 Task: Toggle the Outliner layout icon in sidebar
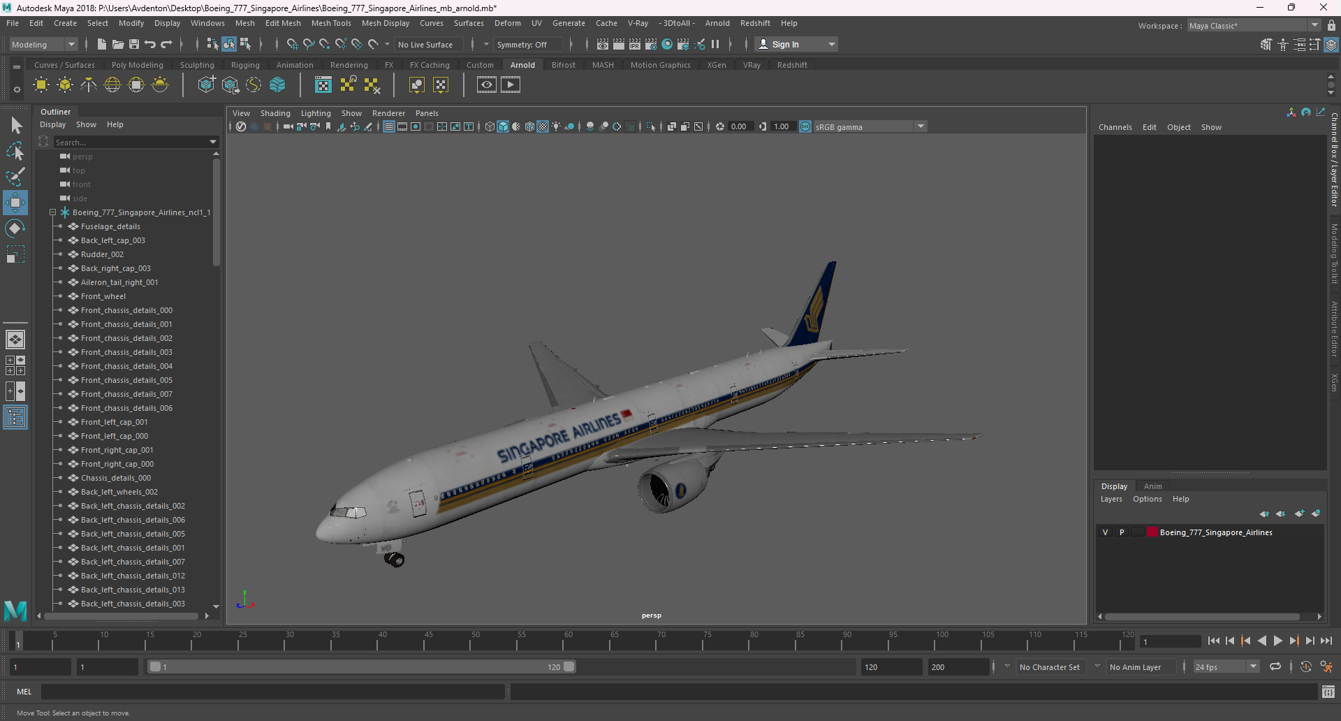coord(15,418)
